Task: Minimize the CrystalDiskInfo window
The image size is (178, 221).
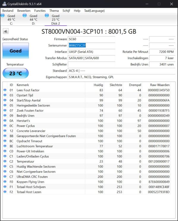Action: tap(147, 4)
